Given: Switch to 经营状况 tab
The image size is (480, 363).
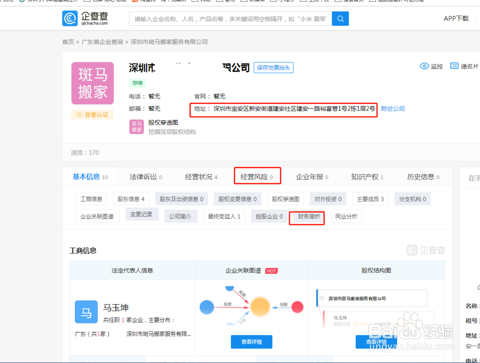Looking at the screenshot, I should click(201, 177).
